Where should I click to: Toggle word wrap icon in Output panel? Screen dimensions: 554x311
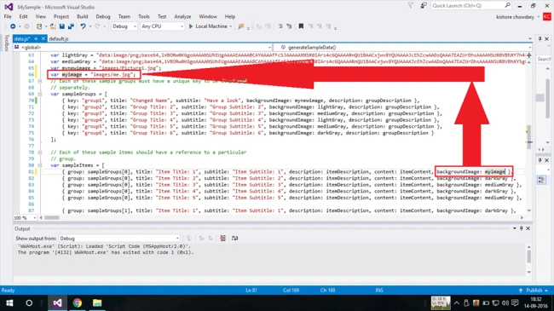point(234,239)
